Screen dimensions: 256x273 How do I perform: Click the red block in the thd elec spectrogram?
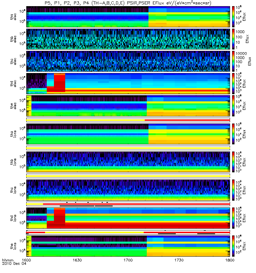coord(59,83)
